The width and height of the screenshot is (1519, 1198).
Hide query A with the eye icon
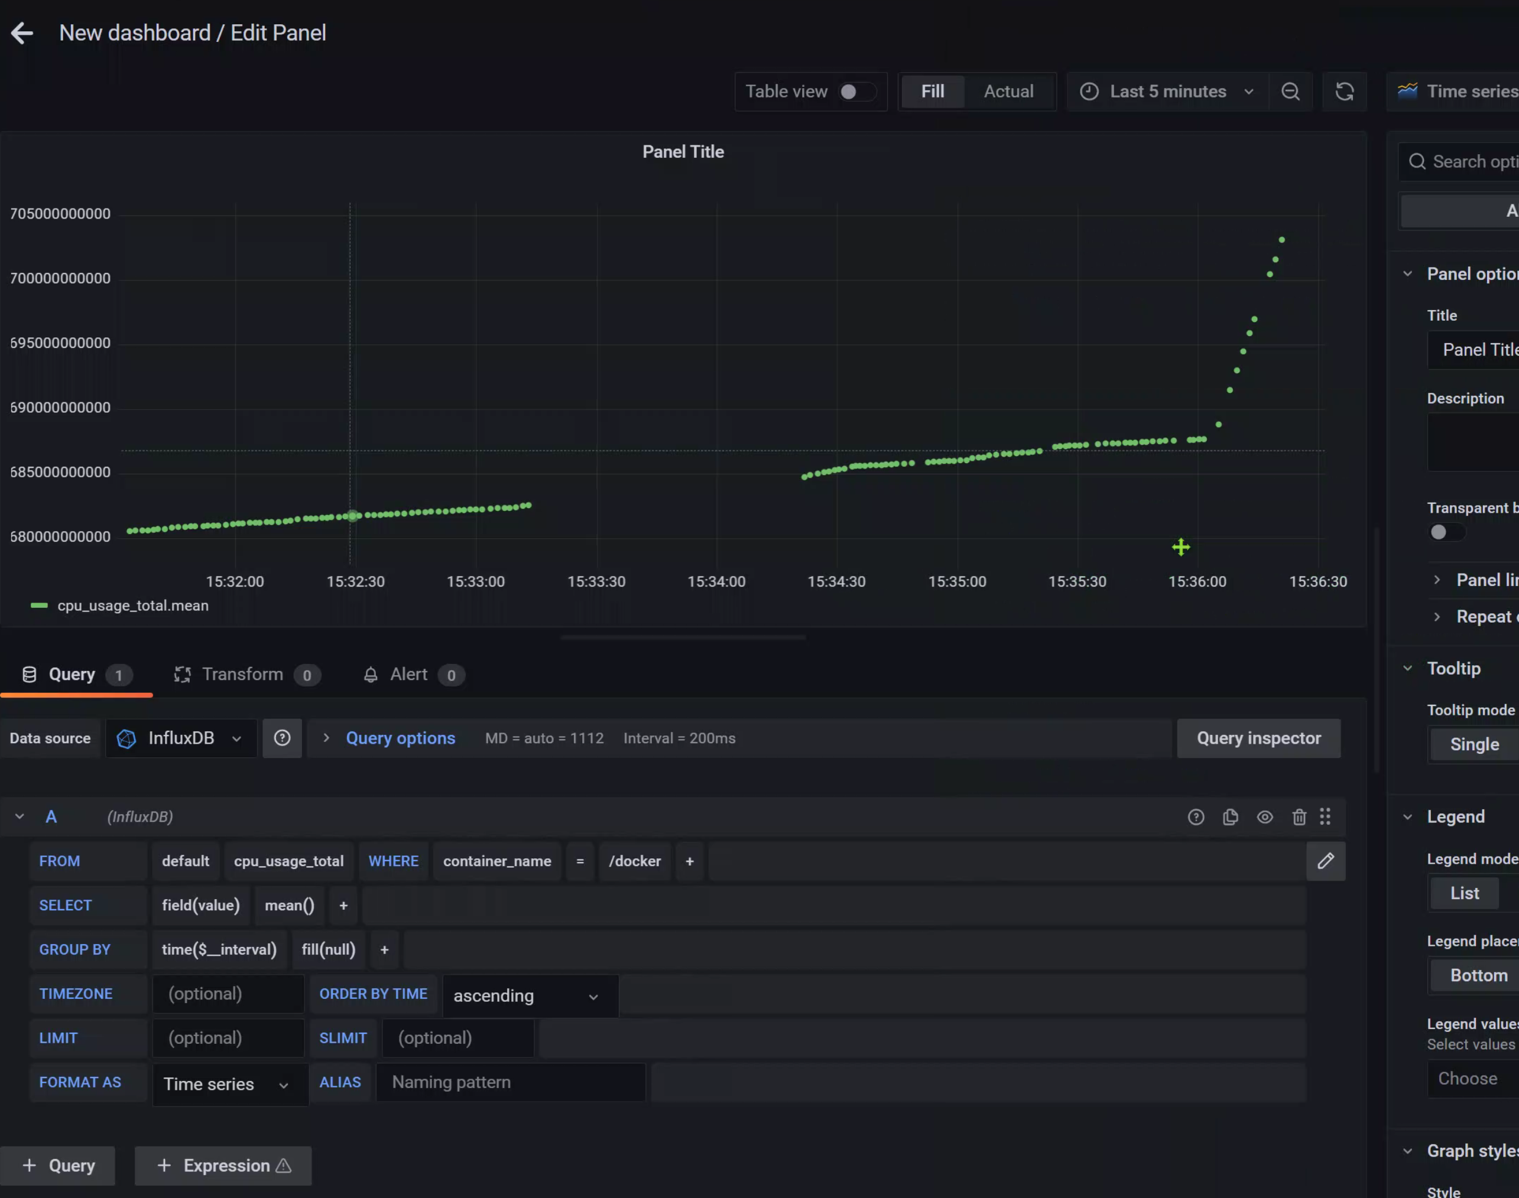click(x=1264, y=816)
